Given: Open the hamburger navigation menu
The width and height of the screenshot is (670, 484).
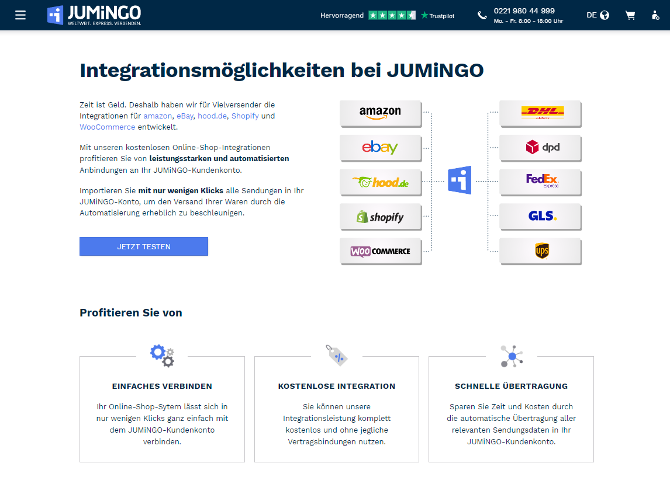Looking at the screenshot, I should (20, 15).
